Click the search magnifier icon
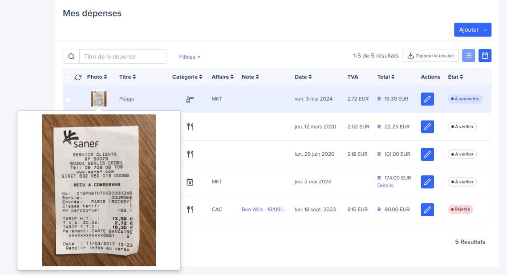 (x=71, y=57)
